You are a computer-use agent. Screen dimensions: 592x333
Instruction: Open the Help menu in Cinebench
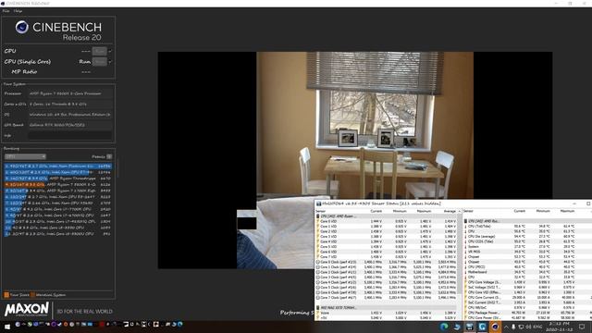click(18, 11)
